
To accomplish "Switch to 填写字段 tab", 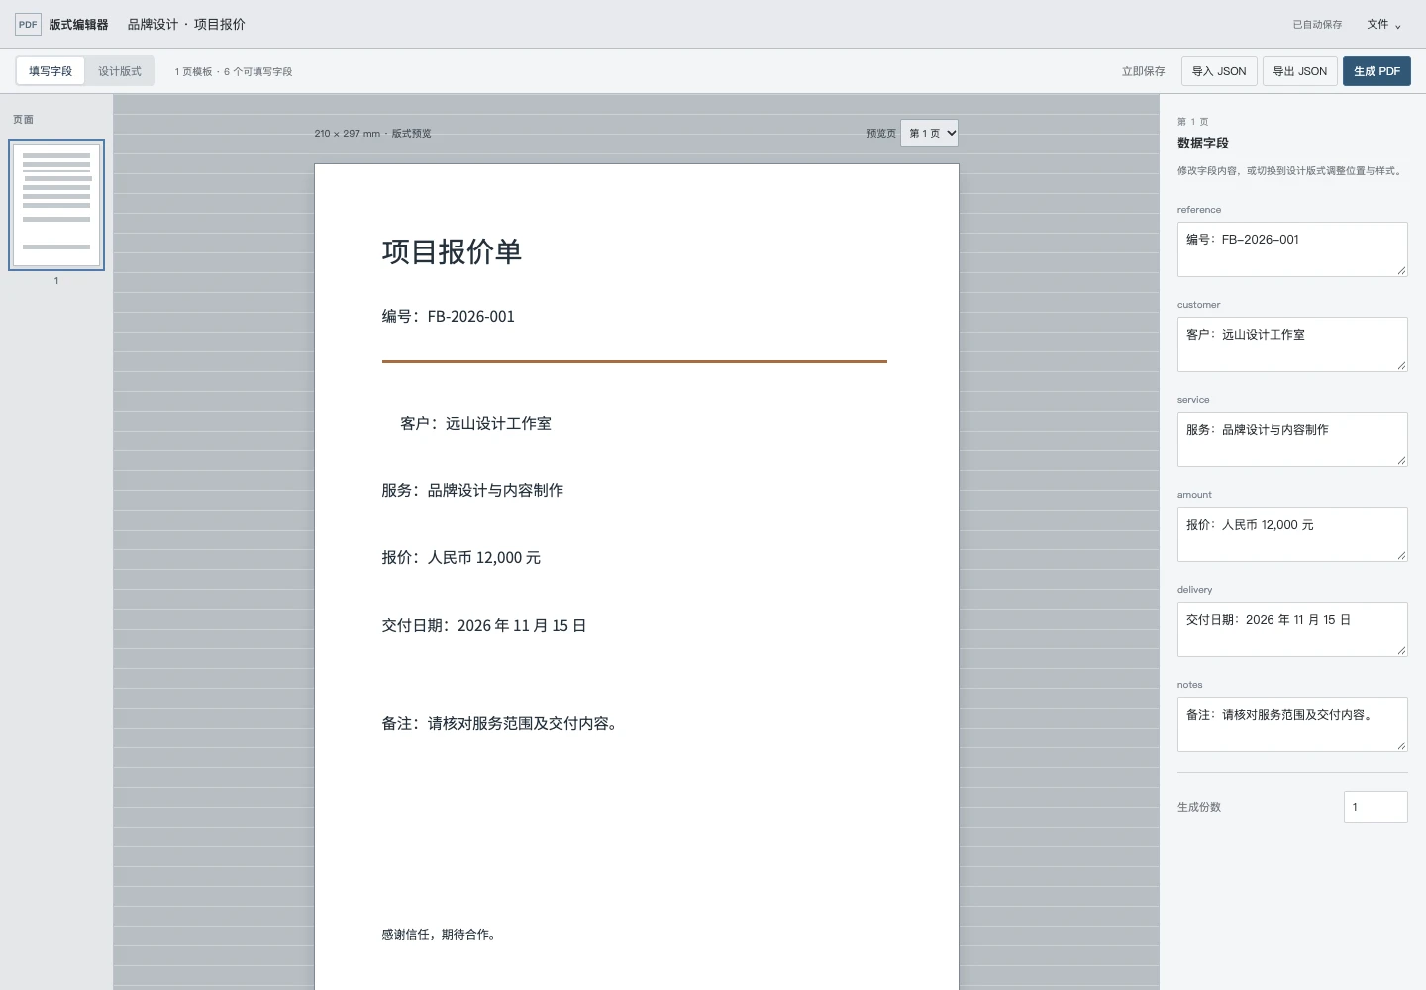I will (51, 71).
